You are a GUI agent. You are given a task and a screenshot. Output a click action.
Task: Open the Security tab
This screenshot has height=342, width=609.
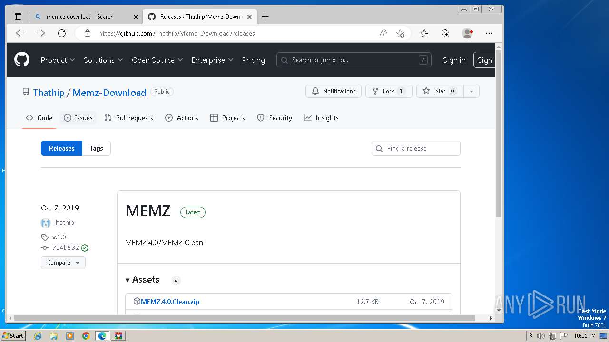click(275, 118)
